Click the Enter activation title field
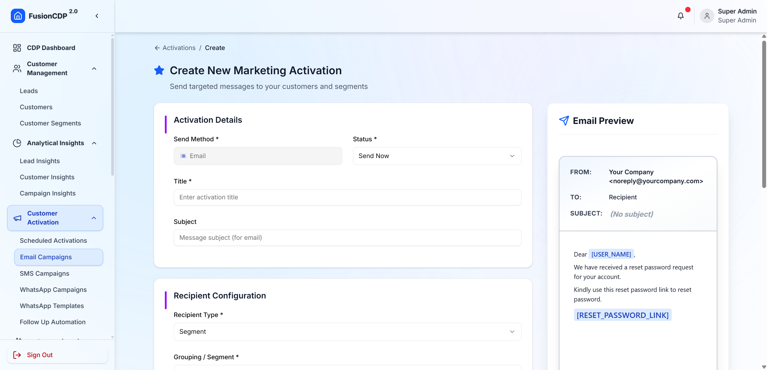Viewport: 767px width, 370px height. 347,197
